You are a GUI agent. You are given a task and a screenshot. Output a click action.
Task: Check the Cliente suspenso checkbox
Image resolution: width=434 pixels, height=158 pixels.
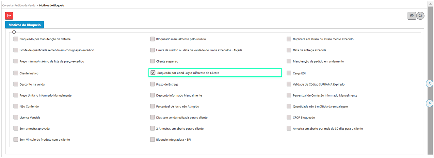[x=153, y=61]
